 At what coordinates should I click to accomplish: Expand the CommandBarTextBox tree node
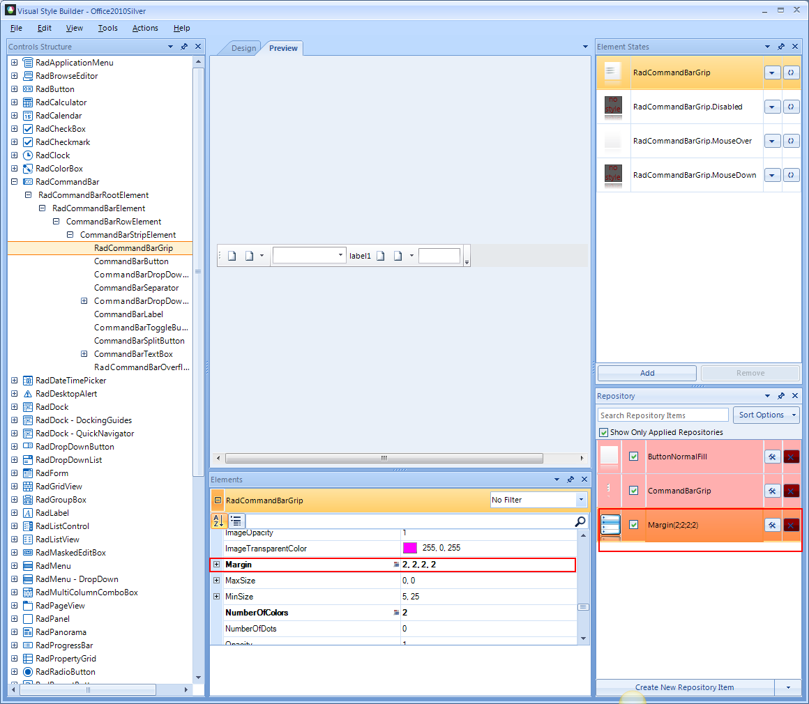click(84, 354)
